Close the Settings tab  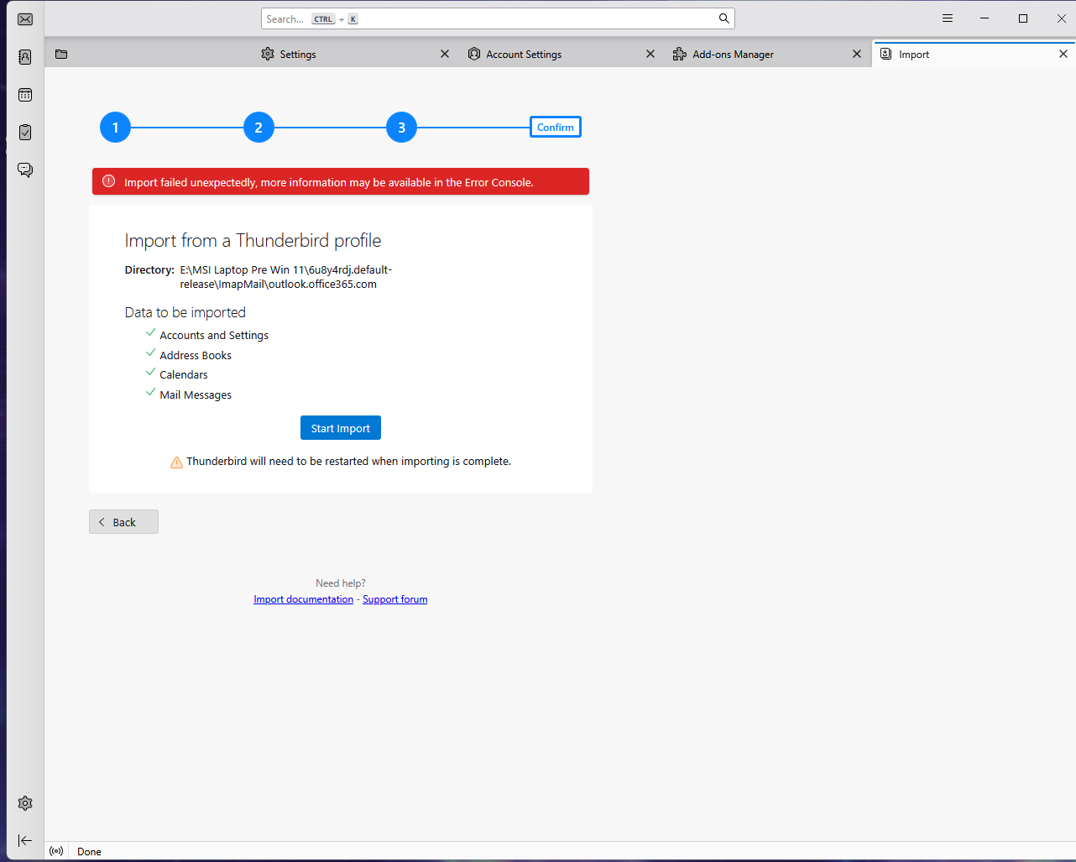click(445, 54)
